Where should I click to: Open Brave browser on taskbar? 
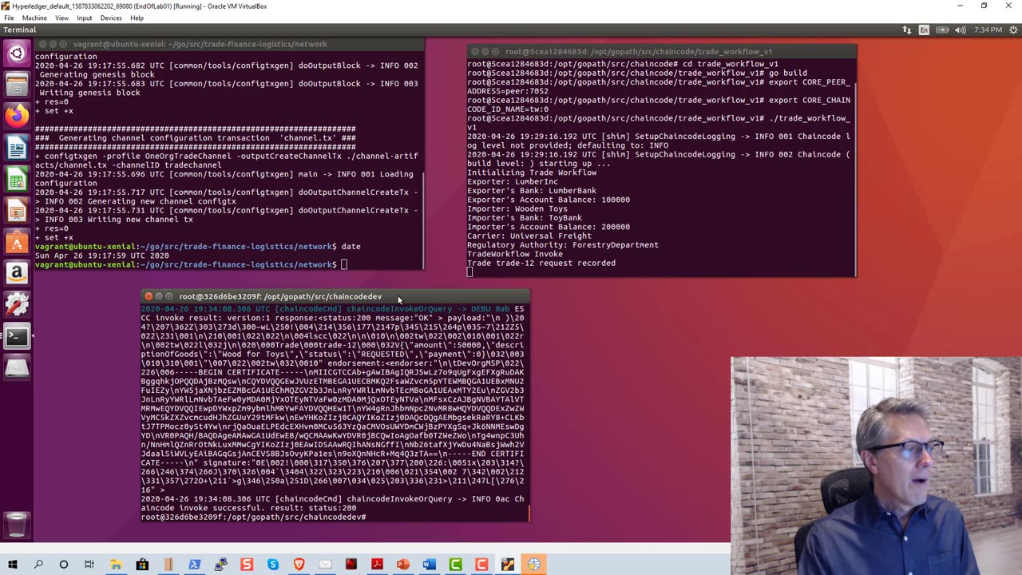[299, 565]
